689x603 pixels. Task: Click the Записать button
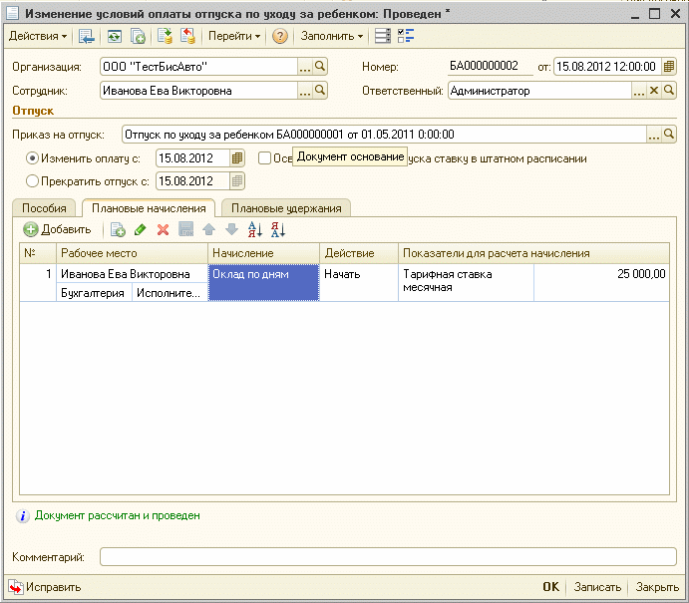[597, 587]
